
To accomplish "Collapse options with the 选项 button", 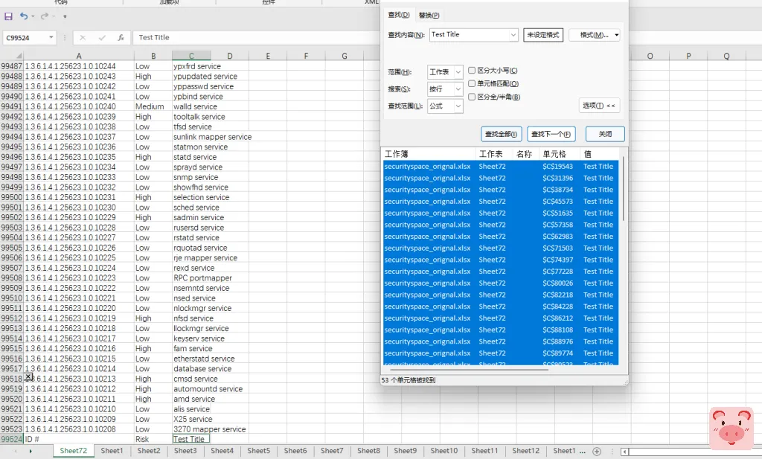I will point(599,106).
